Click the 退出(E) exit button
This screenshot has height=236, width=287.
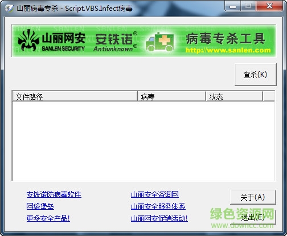pos(253,217)
